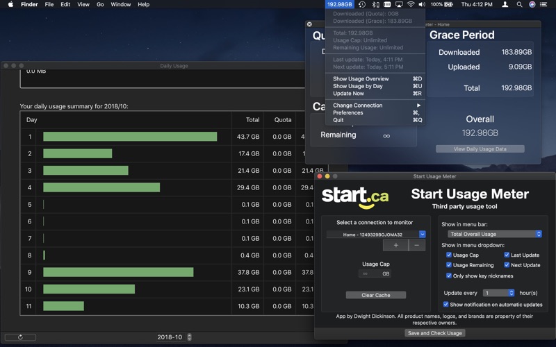Toggle the Last Update checkbox
556x347 pixels.
point(507,255)
